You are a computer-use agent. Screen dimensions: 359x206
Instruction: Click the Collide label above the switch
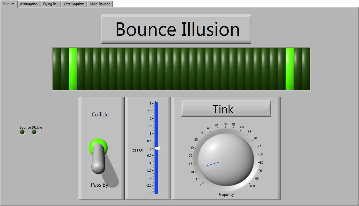(100, 114)
